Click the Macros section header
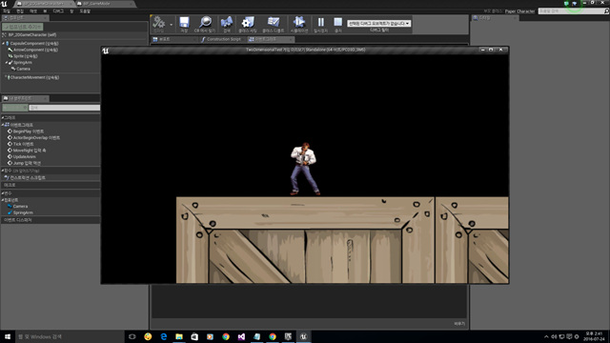The width and height of the screenshot is (610, 343). [x=51, y=185]
